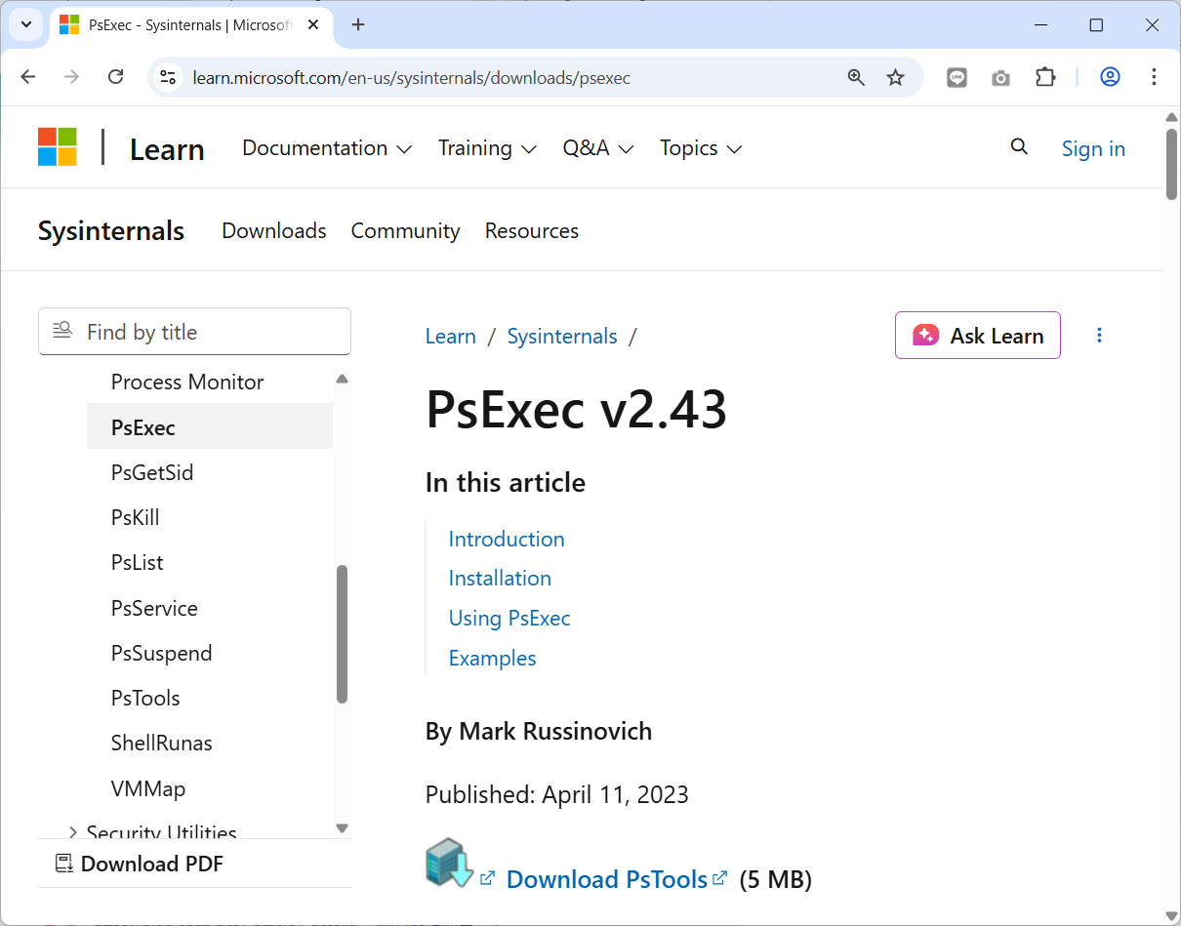Open the Downloads tab in Sysinternals nav

[273, 231]
